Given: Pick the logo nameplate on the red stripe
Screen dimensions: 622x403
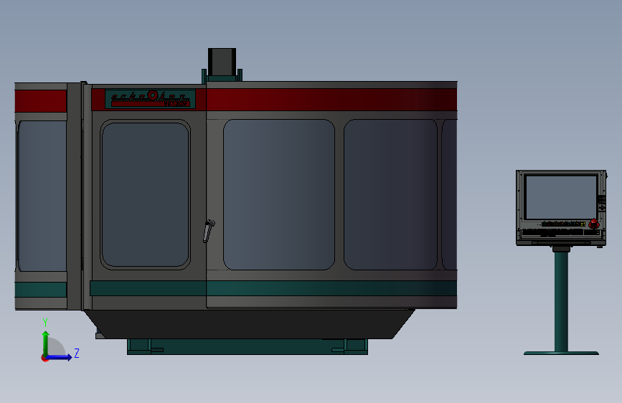Looking at the screenshot, I should pos(151,99).
